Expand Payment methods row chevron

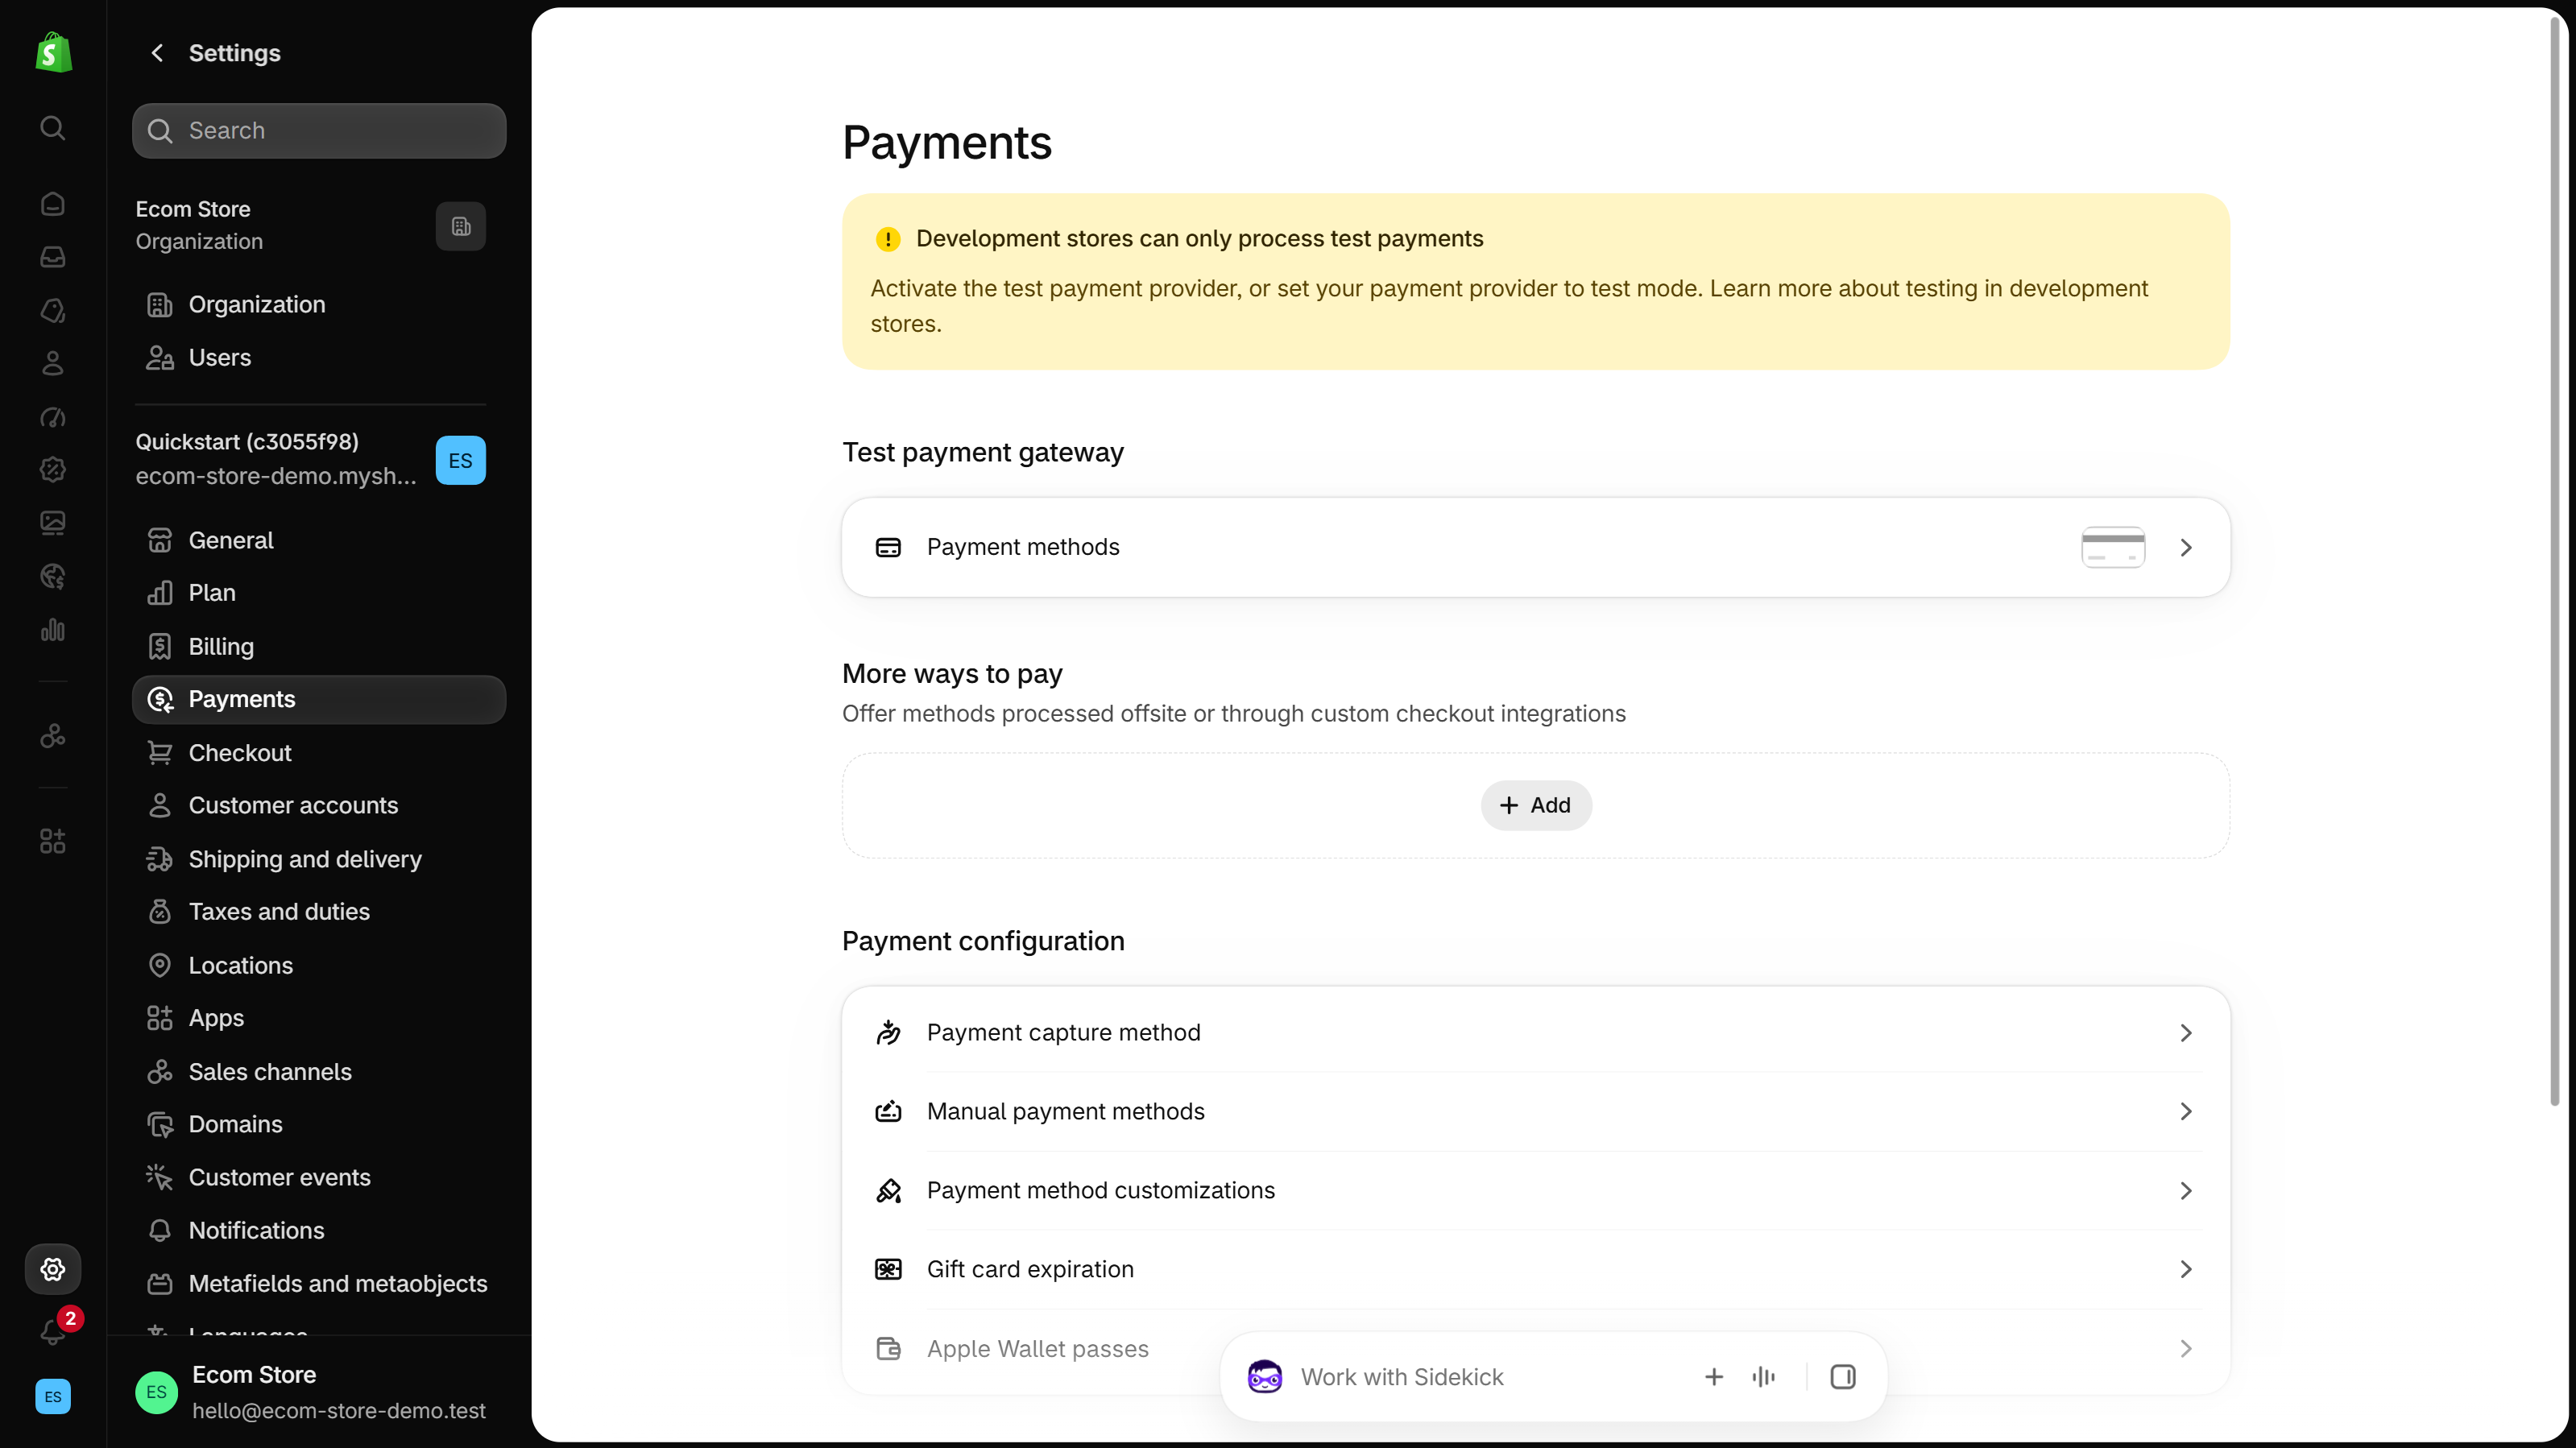(x=2186, y=547)
